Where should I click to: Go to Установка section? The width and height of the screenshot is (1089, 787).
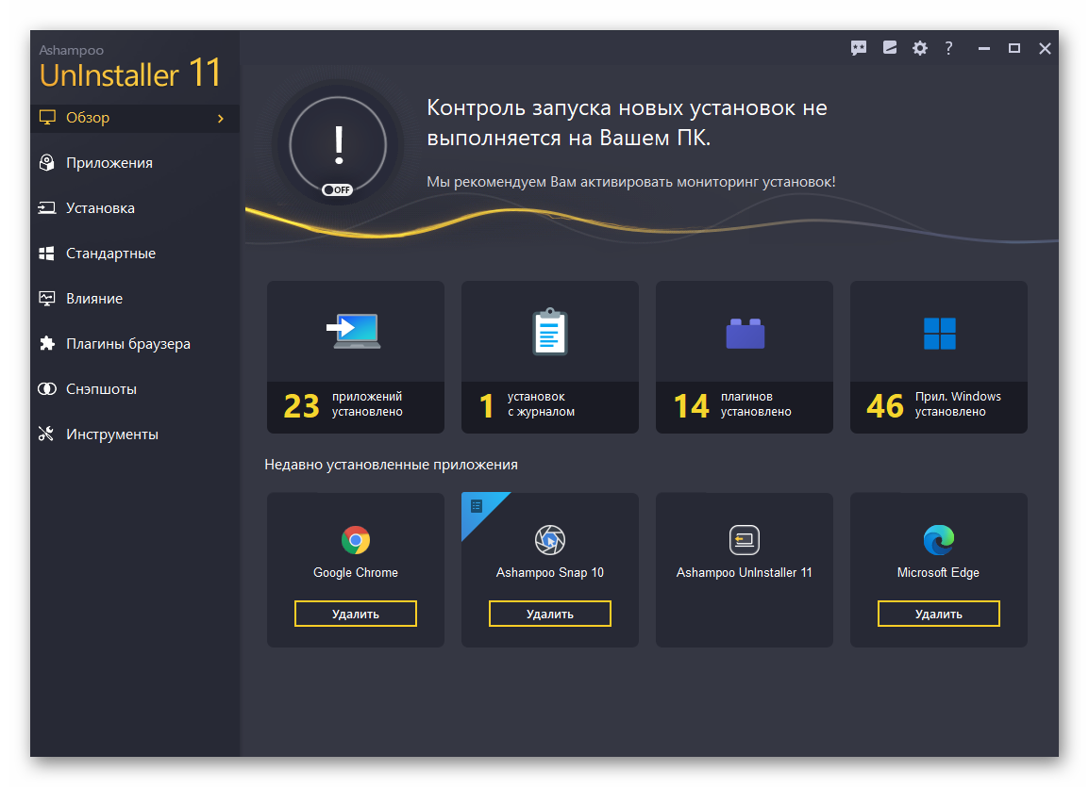(136, 208)
